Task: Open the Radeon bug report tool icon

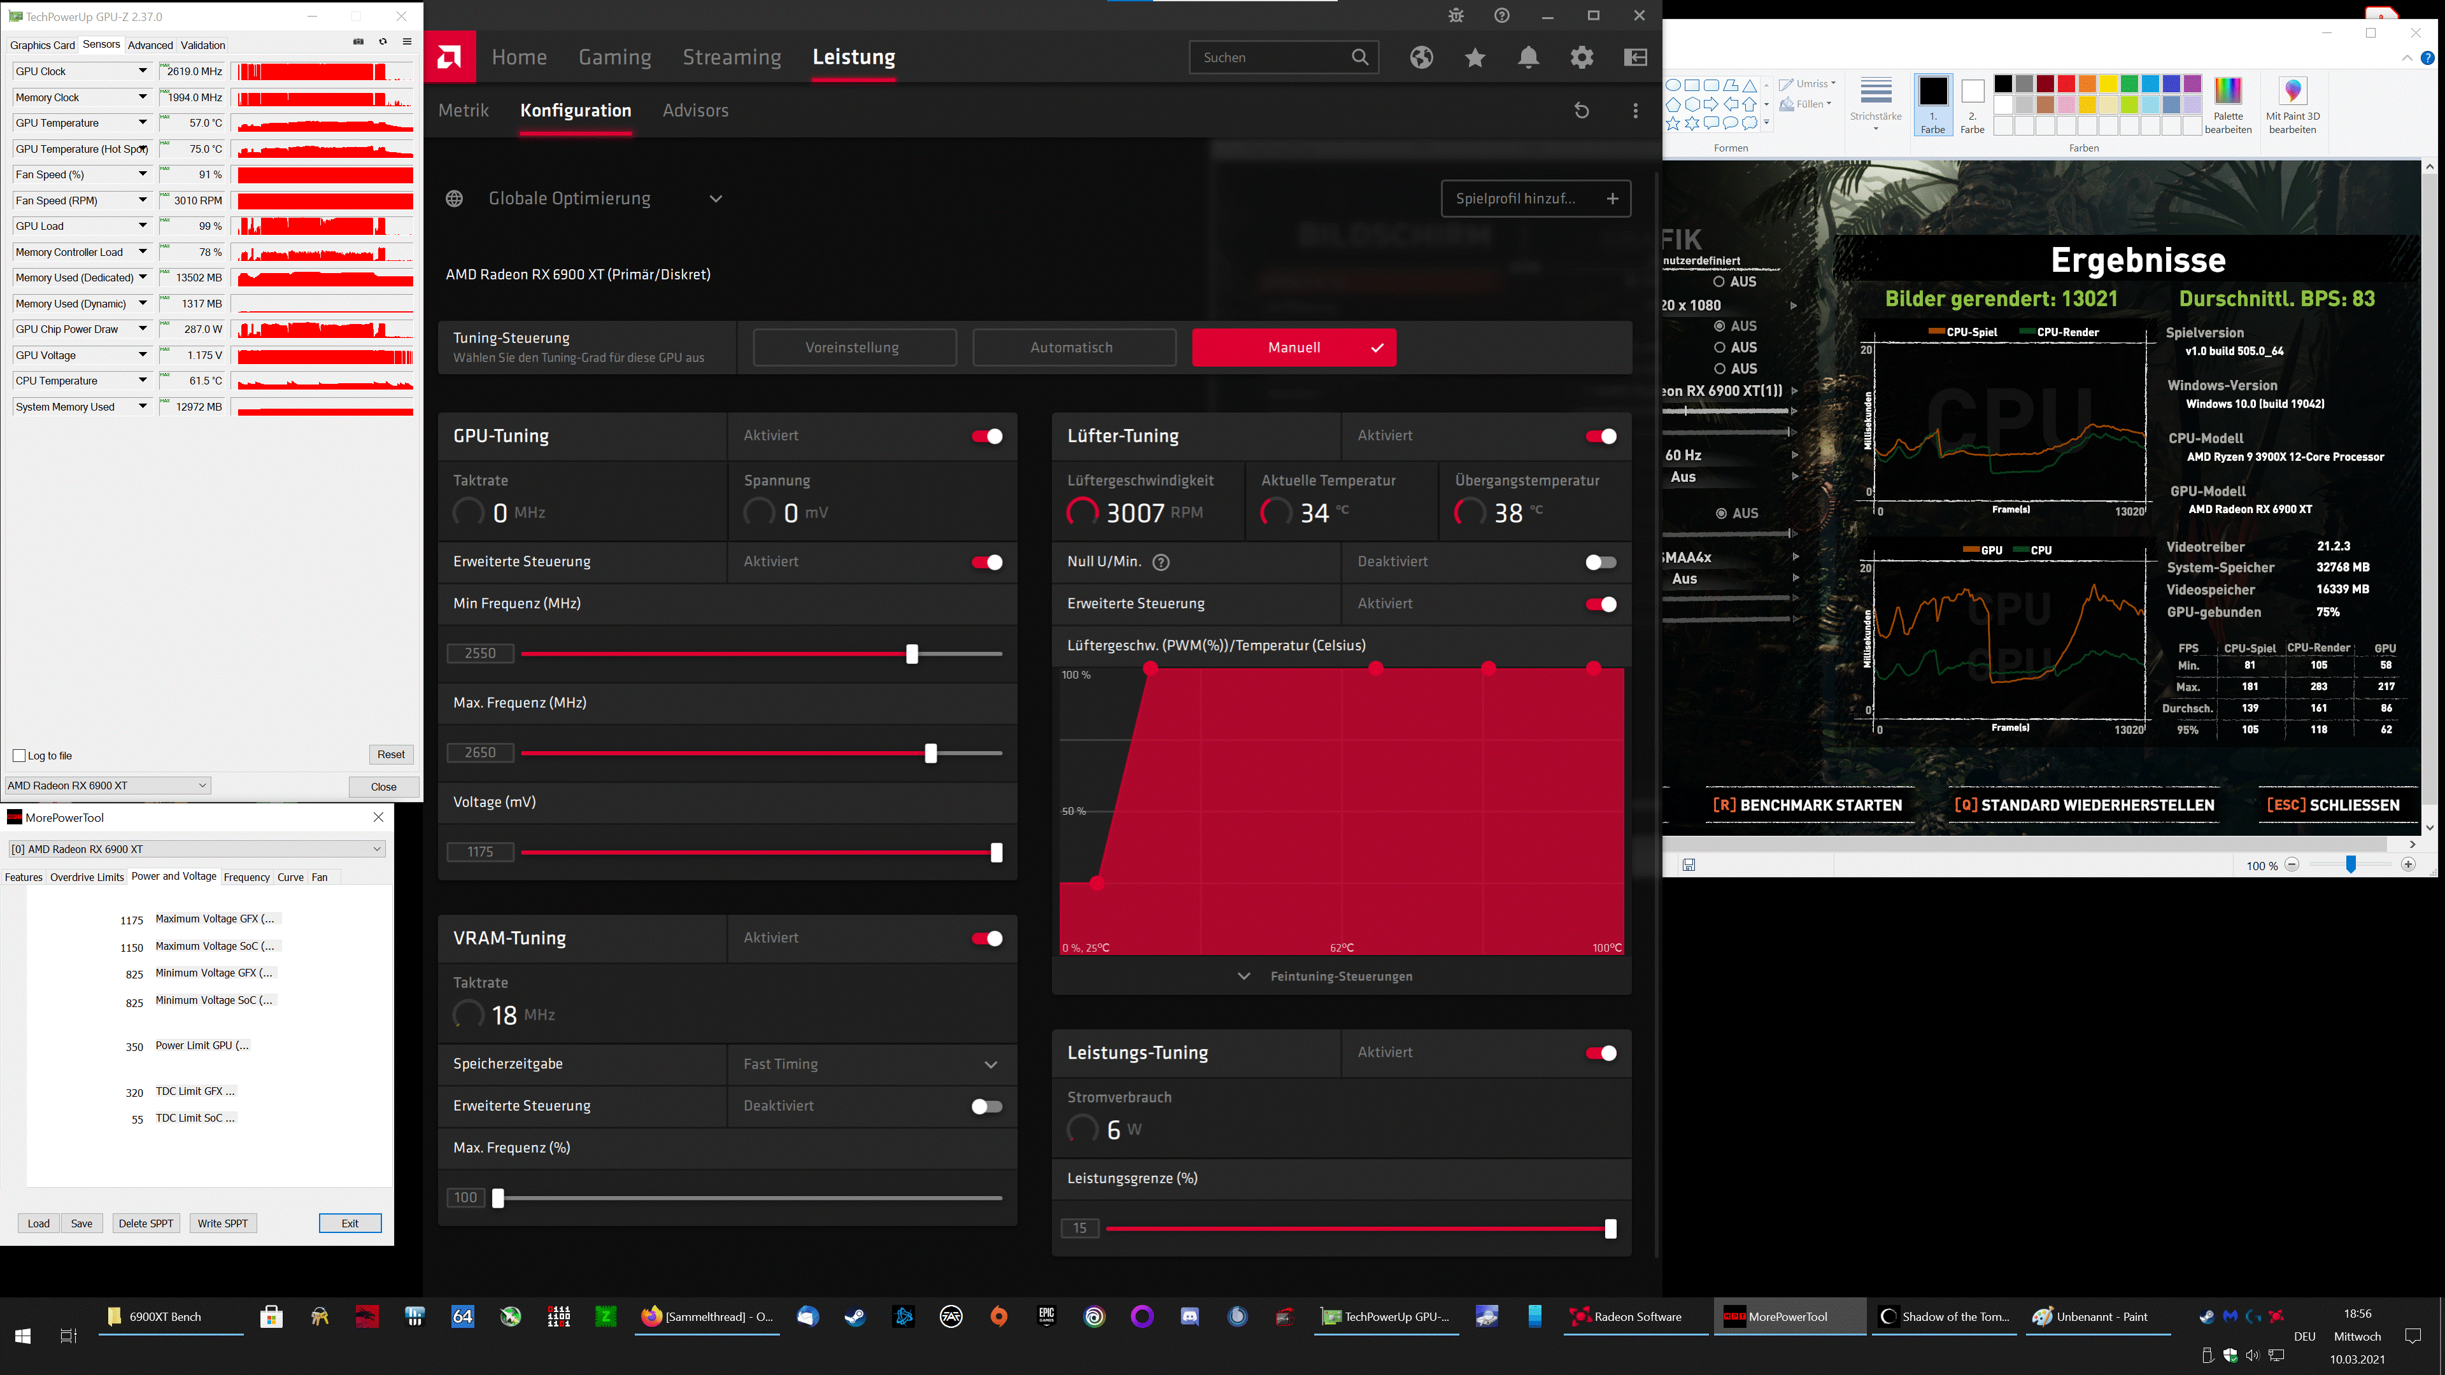Action: [1456, 15]
